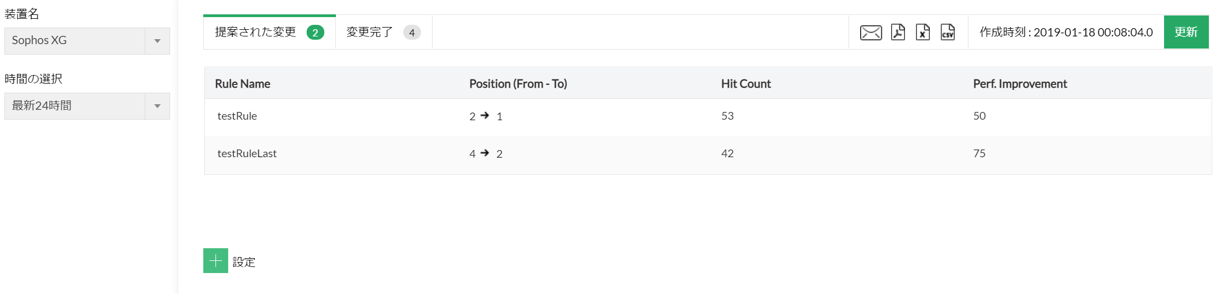
Task: Click the Perf. Improvement column header
Action: point(1019,84)
